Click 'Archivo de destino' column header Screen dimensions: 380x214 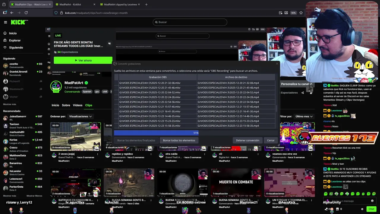[x=236, y=77]
